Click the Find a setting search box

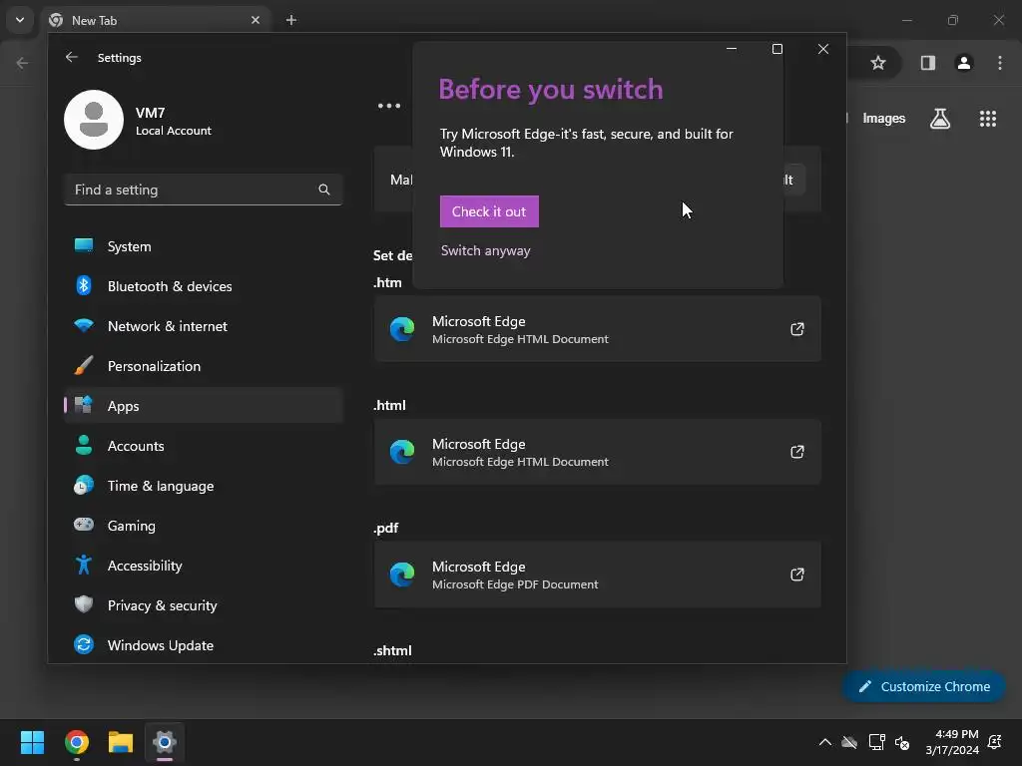pyautogui.click(x=204, y=190)
